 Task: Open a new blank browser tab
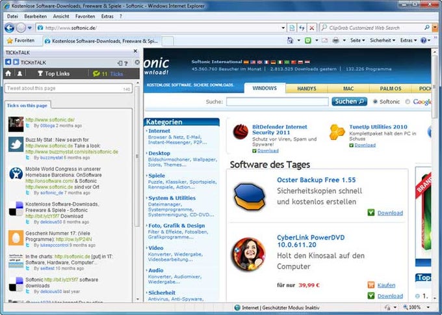coord(168,41)
